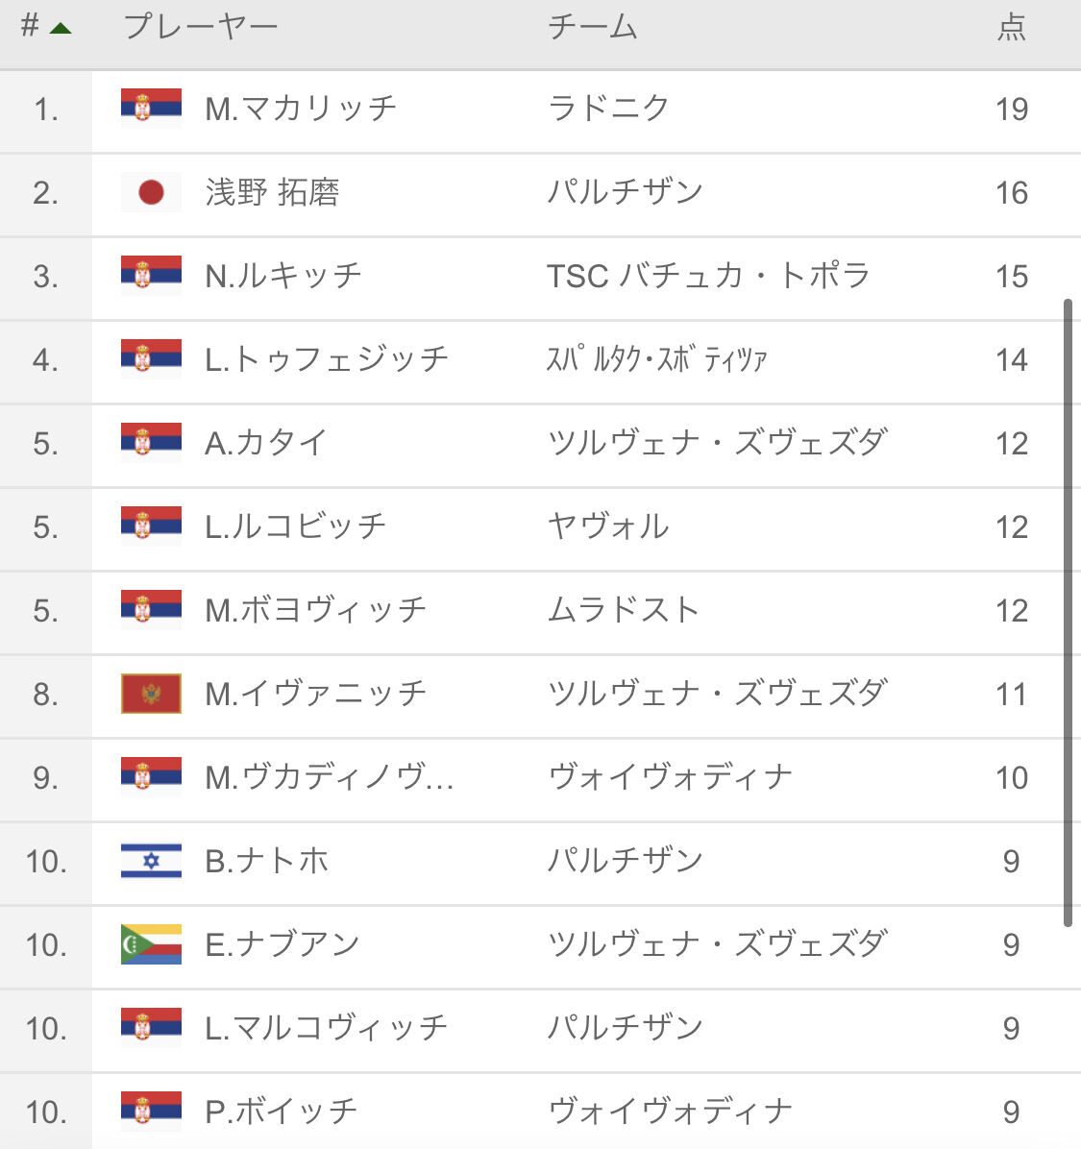Viewport: 1081px width, 1149px height.
Task: Click the Comoros flag beside E.ナブアン
Action: point(151,943)
